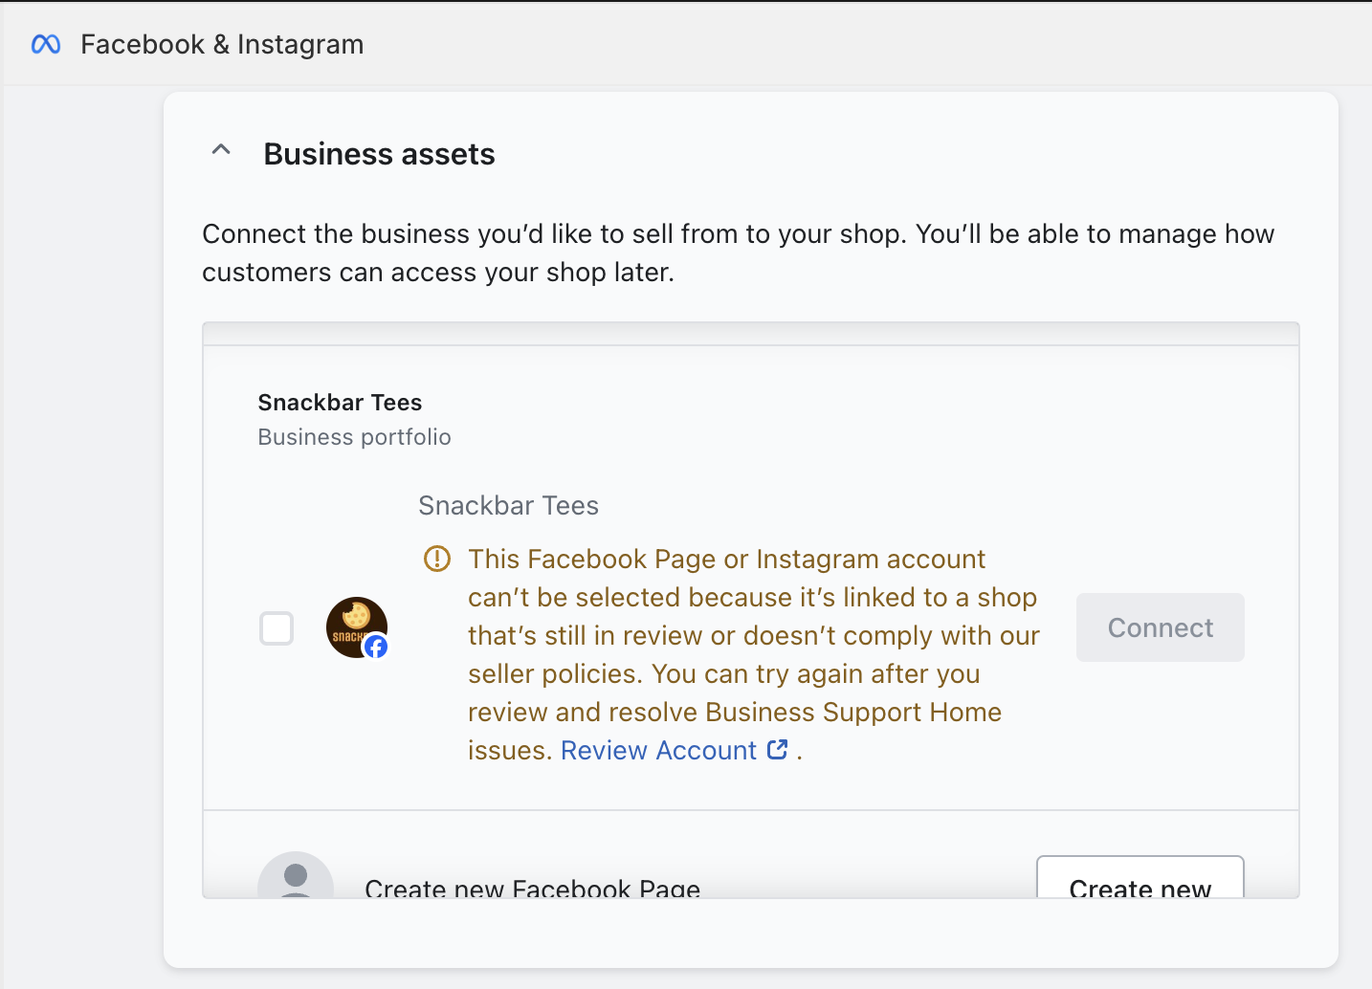Image resolution: width=1372 pixels, height=989 pixels.
Task: Check the Snackbar Tees page checkbox
Action: 277,628
